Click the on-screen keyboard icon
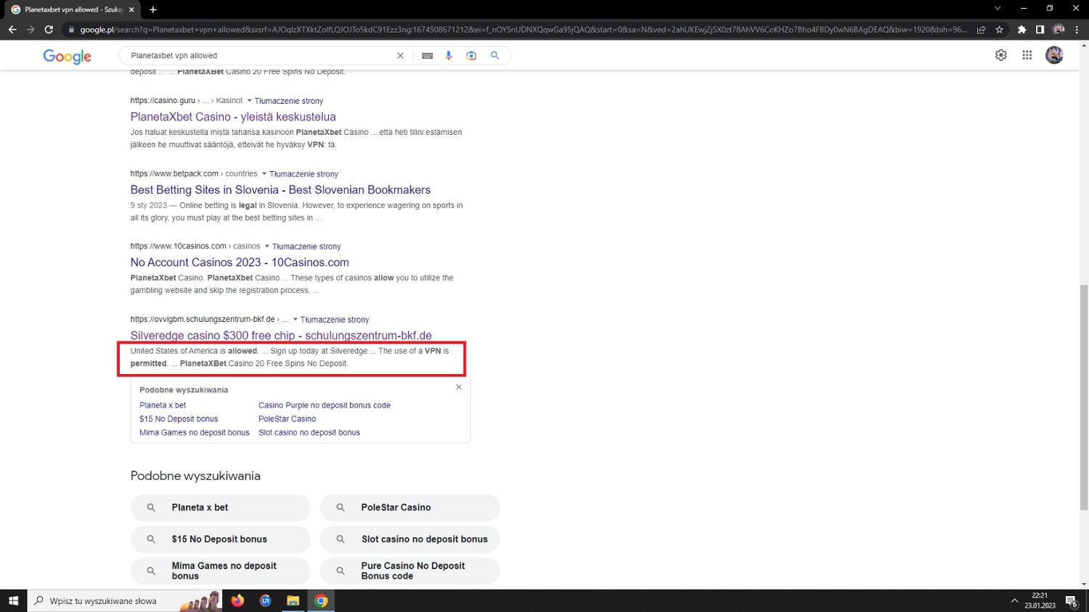This screenshot has height=612, width=1089. pyautogui.click(x=428, y=56)
